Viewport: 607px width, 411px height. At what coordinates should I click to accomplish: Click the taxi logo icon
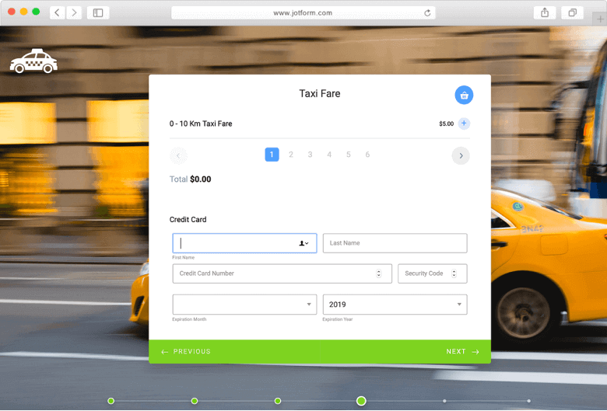tap(33, 61)
